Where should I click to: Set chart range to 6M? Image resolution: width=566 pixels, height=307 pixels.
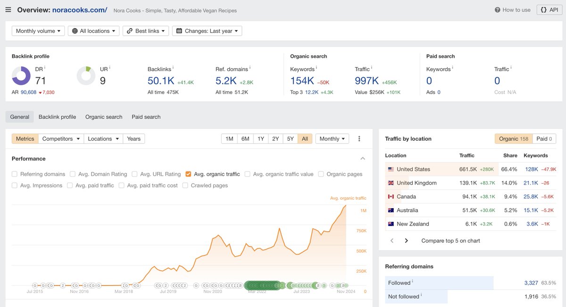coord(245,139)
